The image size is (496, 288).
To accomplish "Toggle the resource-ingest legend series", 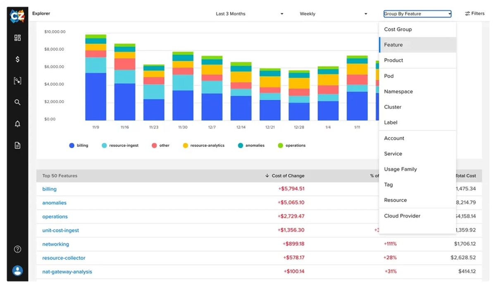I will 120,146.
